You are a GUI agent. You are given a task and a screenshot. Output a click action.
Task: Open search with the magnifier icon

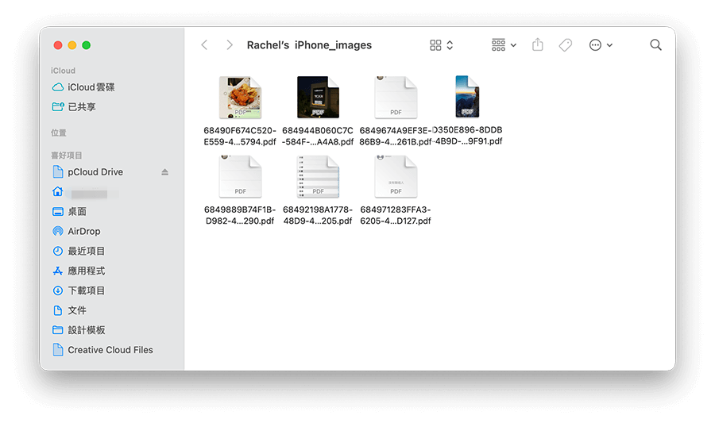point(655,45)
